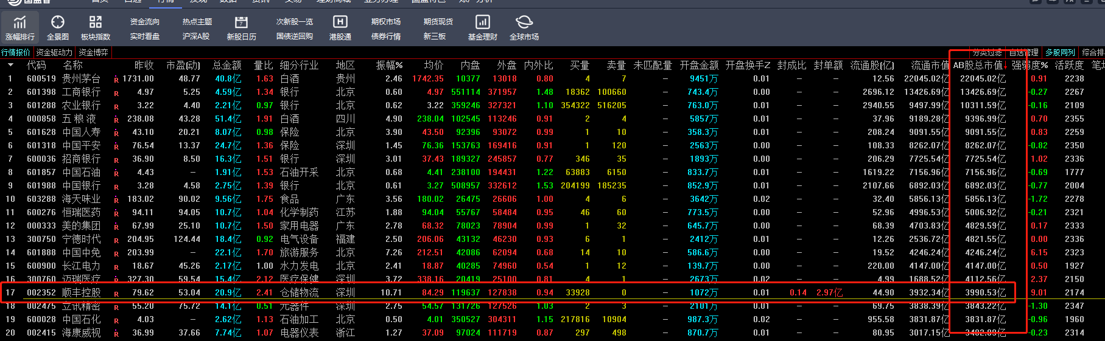Open the 全景图 panorama icon
Image resolution: width=1105 pixels, height=341 pixels.
[58, 22]
